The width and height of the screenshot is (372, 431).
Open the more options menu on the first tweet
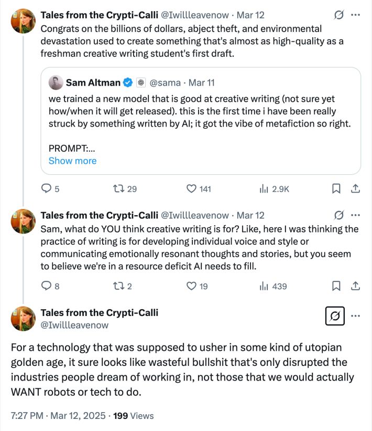pyautogui.click(x=355, y=15)
